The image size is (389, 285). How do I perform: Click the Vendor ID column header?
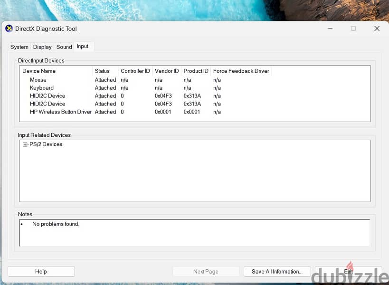(x=167, y=71)
